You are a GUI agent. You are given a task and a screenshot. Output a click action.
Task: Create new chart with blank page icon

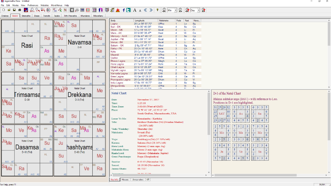[x=3, y=10]
